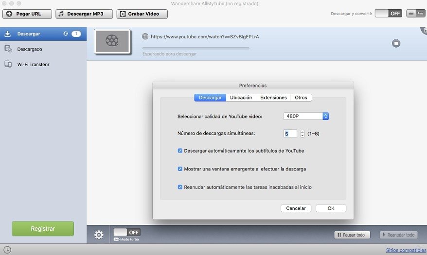Click the refresh icon in Descargar row
The height and width of the screenshot is (255, 427).
click(65, 34)
